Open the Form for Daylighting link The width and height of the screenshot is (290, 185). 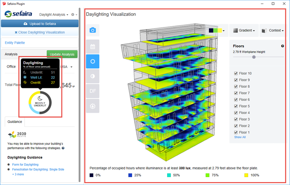[25, 165]
